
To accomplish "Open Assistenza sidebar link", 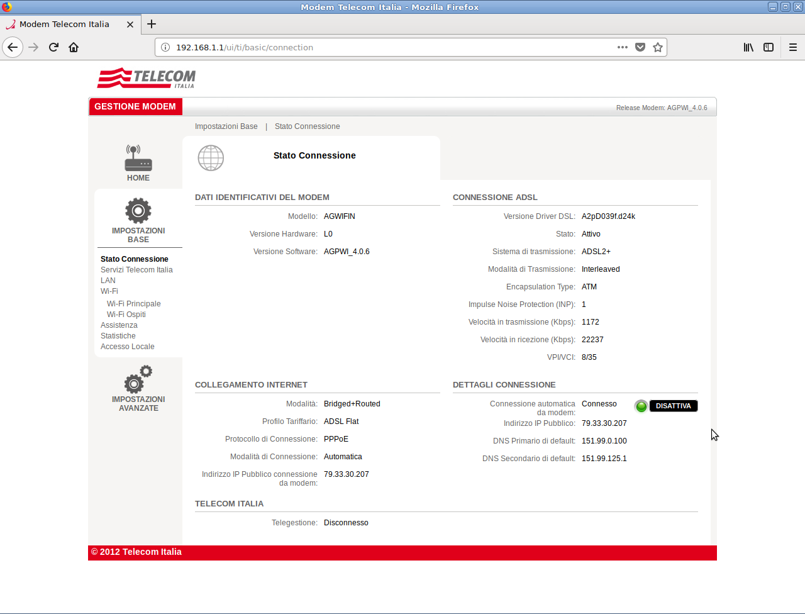I will [x=119, y=325].
